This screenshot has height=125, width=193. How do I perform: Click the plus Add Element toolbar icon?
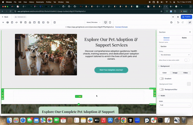pyautogui.click(x=3, y=22)
